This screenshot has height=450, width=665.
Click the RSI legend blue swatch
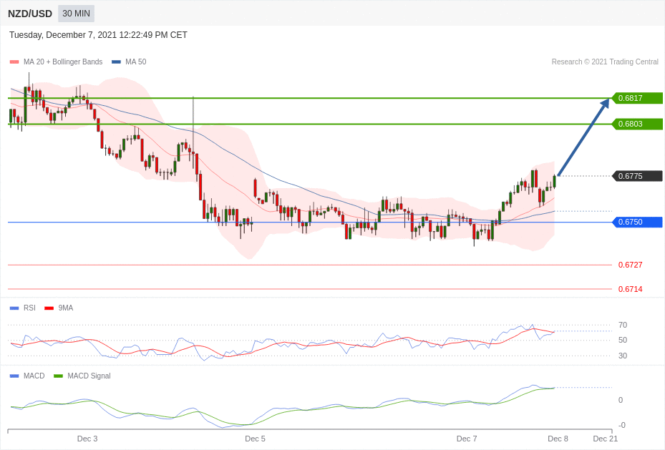pyautogui.click(x=14, y=308)
